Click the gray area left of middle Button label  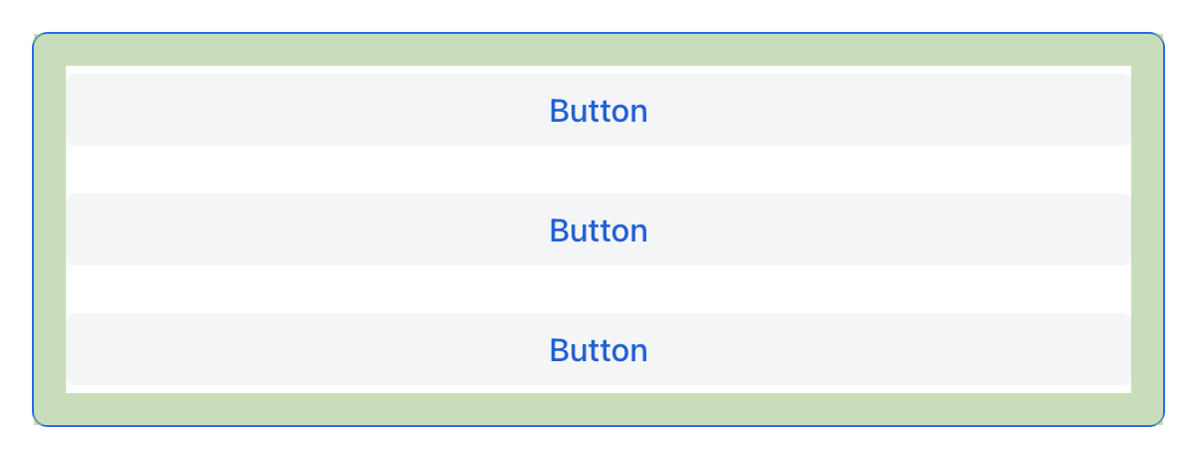pyautogui.click(x=299, y=229)
